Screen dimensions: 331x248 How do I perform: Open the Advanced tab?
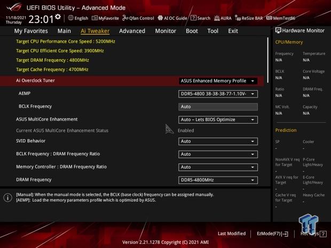tap(132, 31)
